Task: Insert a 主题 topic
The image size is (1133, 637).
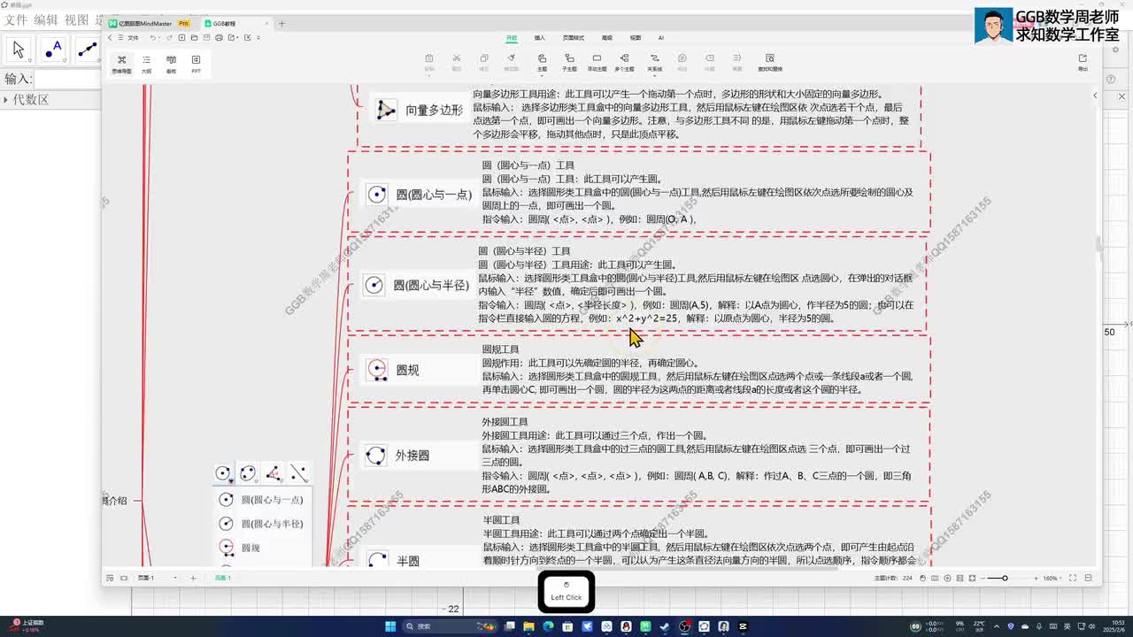Action: click(542, 62)
